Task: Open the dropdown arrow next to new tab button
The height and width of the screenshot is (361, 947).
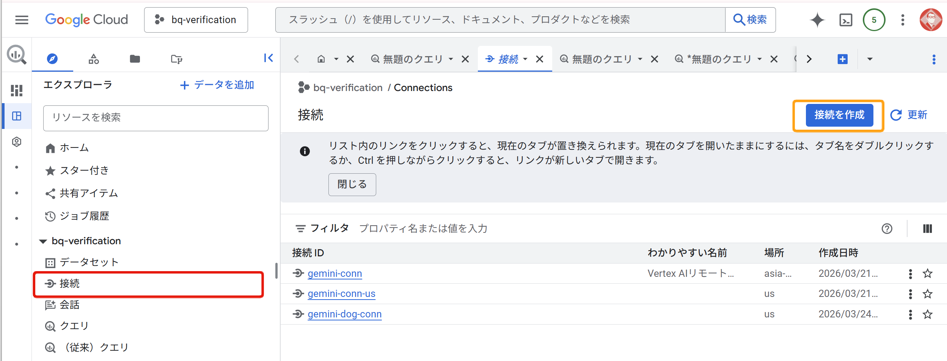Action: 870,59
